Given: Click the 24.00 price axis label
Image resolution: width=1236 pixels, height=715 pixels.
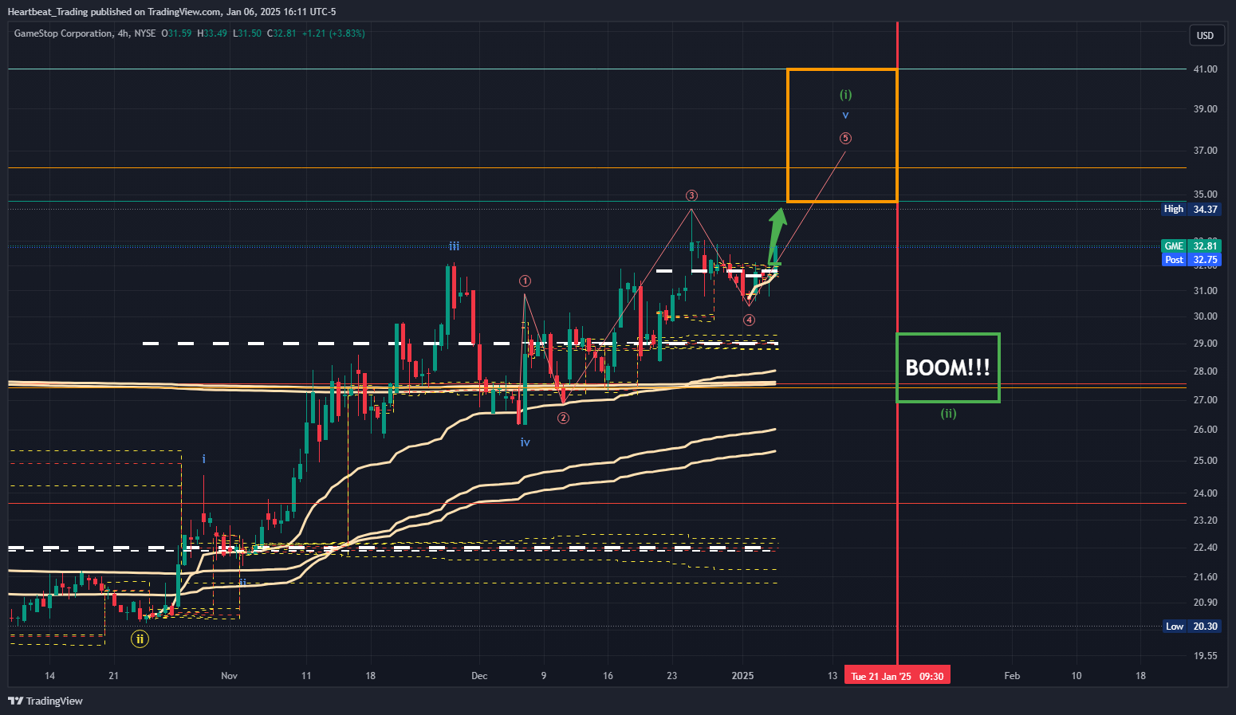Looking at the screenshot, I should [1205, 493].
